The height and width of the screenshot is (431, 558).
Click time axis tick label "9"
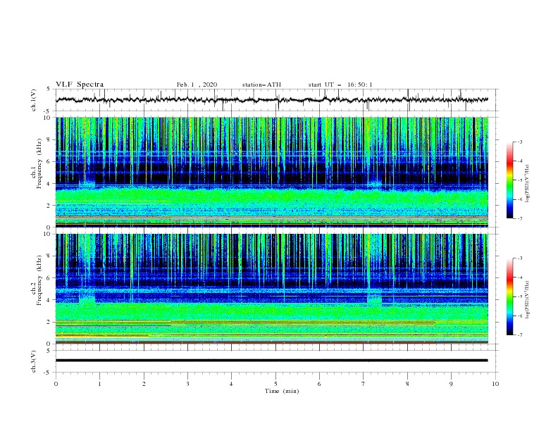coord(451,384)
